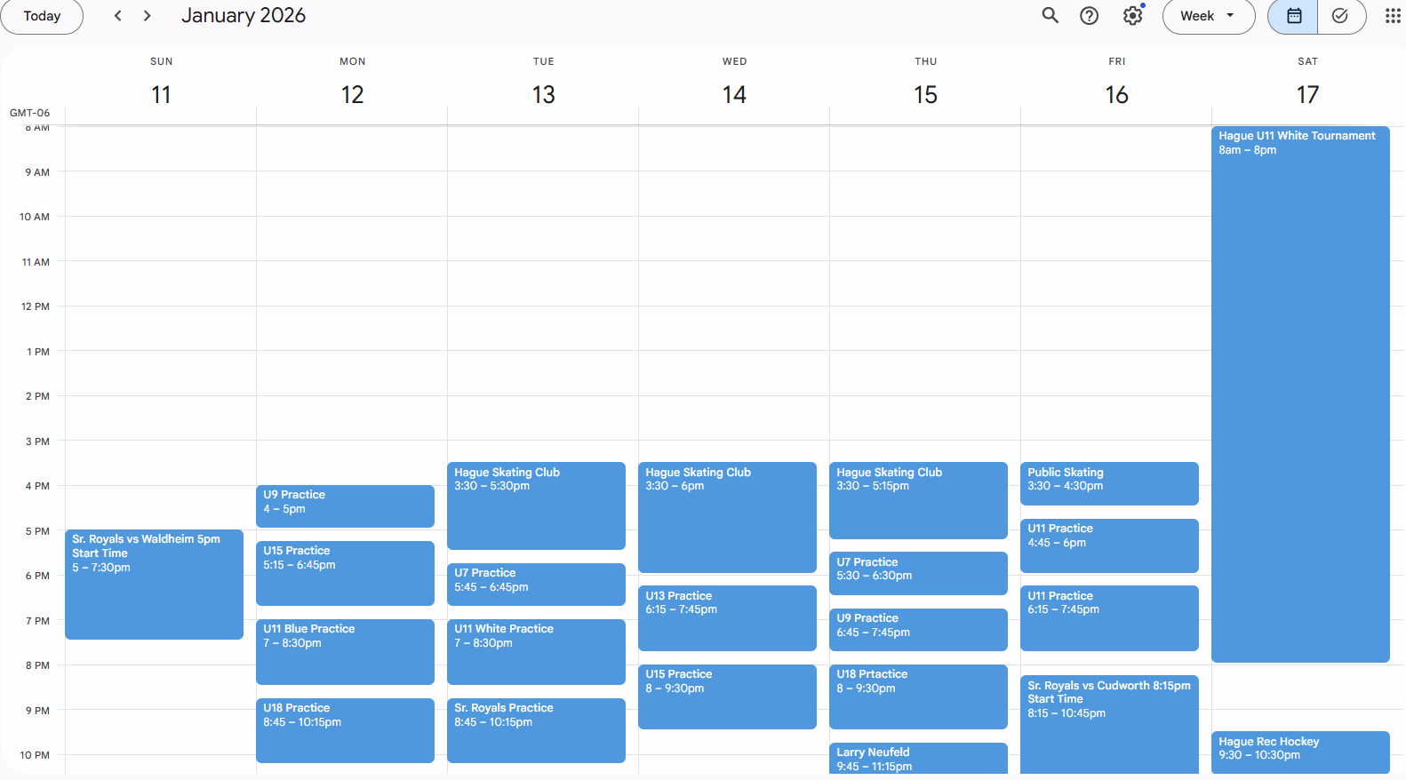Expand the Week view dropdown
Image resolution: width=1406 pixels, height=780 pixels.
[1208, 16]
